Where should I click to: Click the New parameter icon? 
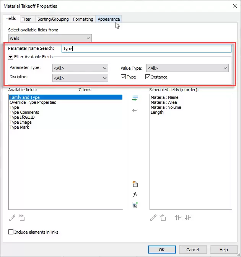point(135,184)
